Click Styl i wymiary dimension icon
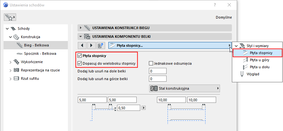Image resolution: width=283 pixels, height=131 pixels. (x=242, y=46)
